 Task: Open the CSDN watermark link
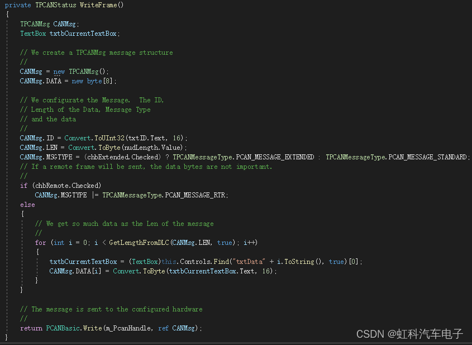pyautogui.click(x=370, y=332)
